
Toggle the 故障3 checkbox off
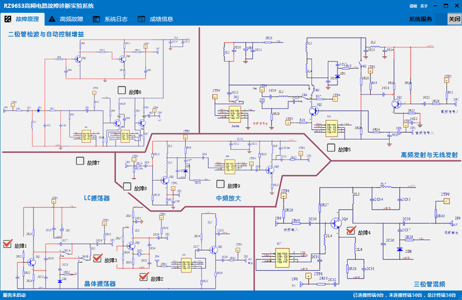point(97,258)
